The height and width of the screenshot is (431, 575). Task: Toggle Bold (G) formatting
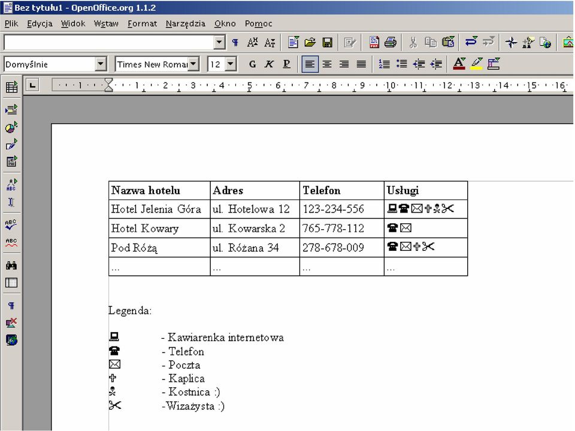pos(252,64)
